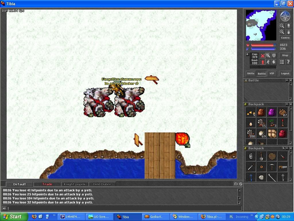The height and width of the screenshot is (221, 294).
Task: Toggle the Battle list panel button
Action: point(262,73)
